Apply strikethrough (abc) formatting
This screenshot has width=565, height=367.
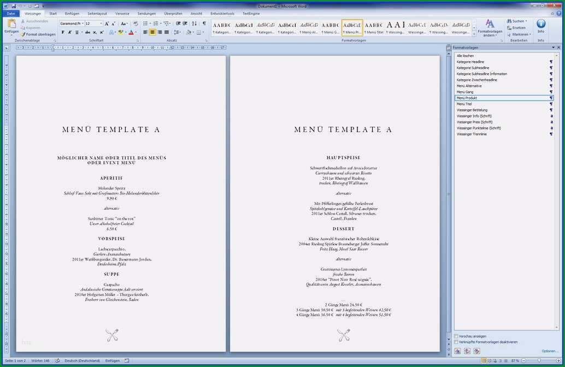click(x=87, y=32)
